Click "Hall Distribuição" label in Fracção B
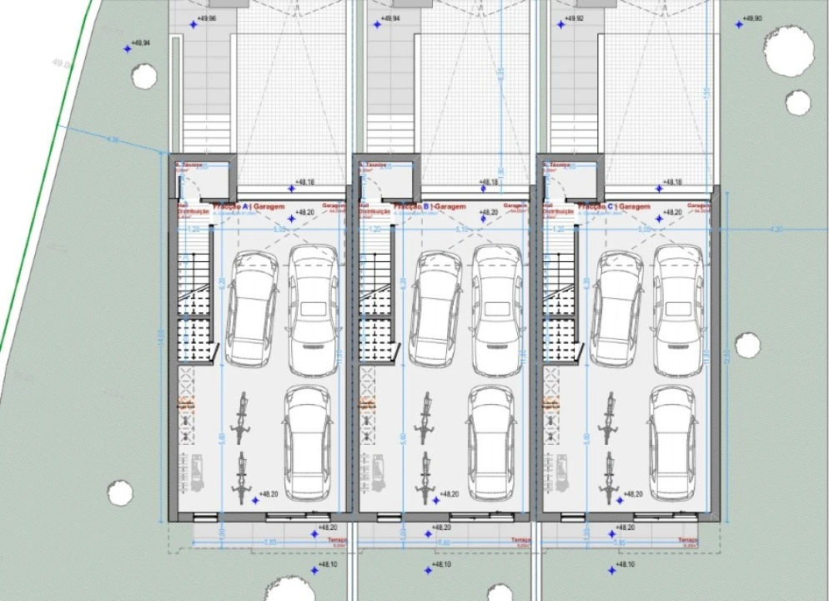Viewport: 829px width, 601px height. coord(373,209)
